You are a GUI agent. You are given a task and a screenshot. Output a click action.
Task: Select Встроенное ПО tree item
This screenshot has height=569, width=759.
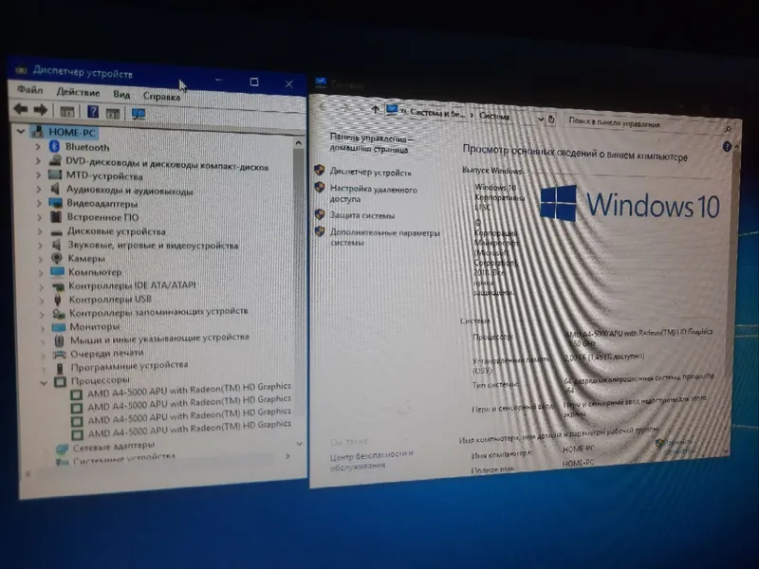[102, 217]
